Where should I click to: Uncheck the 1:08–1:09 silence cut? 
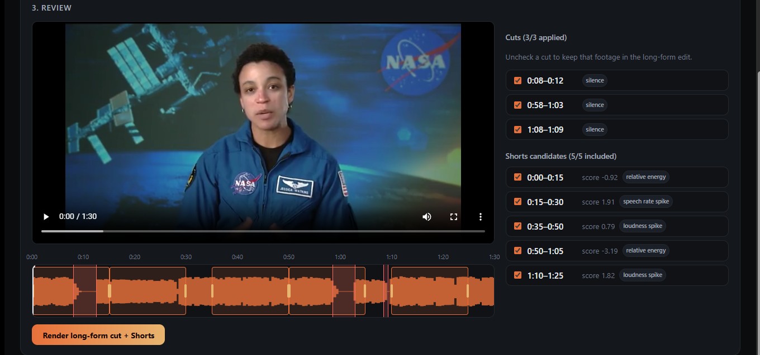point(517,129)
